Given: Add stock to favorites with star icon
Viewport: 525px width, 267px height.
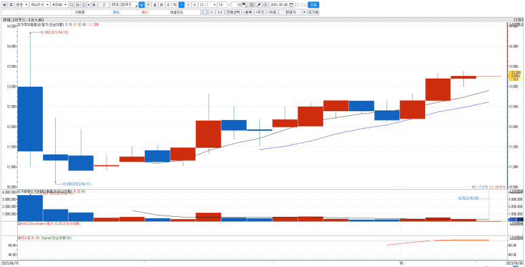Looking at the screenshot, I should point(77,5).
